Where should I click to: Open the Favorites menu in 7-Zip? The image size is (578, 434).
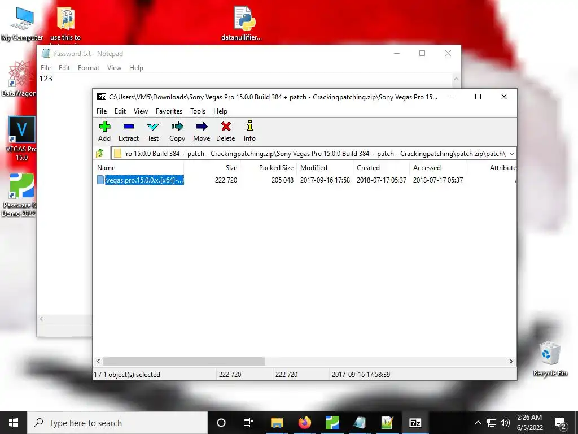point(169,111)
